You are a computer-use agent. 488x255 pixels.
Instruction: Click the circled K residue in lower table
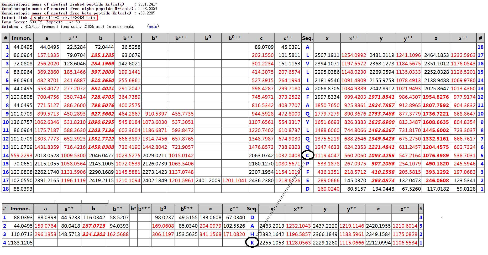[x=252, y=243]
